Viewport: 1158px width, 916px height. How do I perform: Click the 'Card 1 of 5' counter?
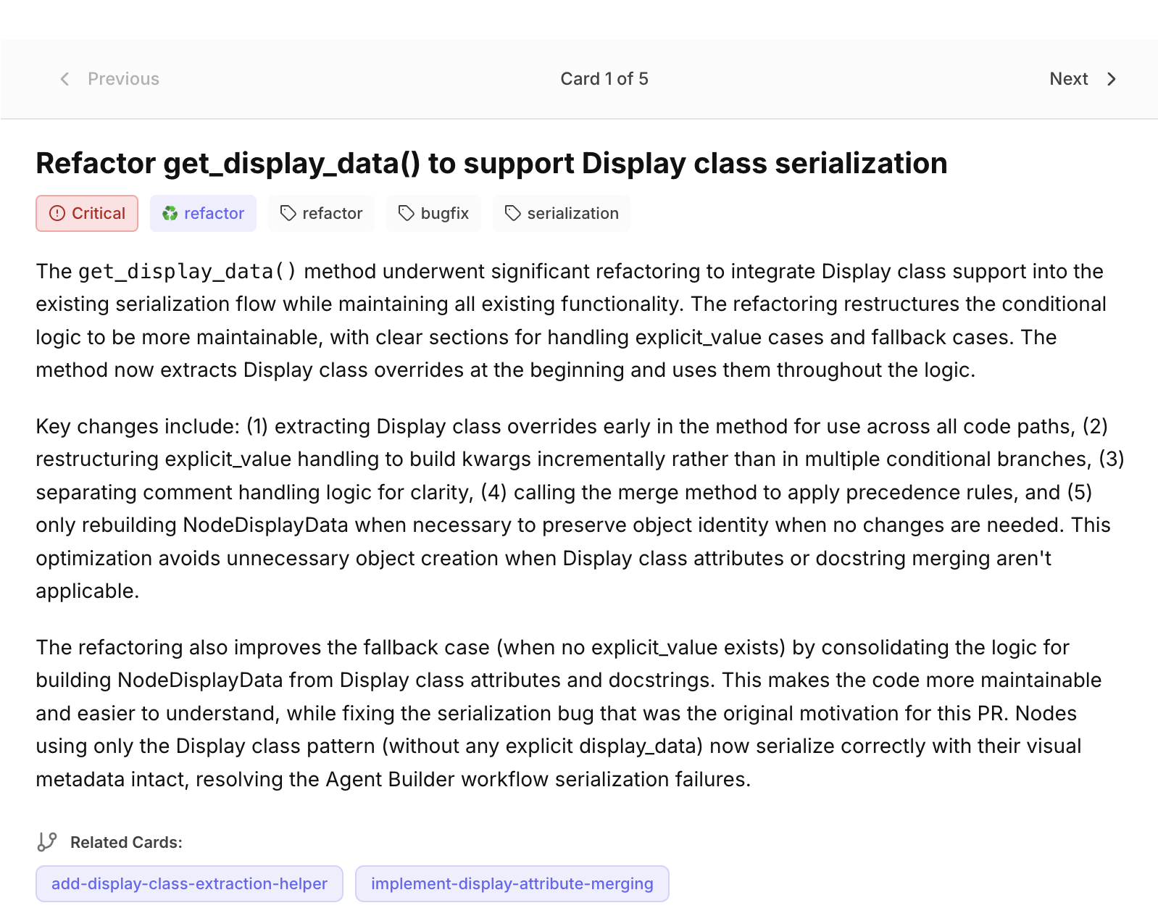click(x=604, y=79)
